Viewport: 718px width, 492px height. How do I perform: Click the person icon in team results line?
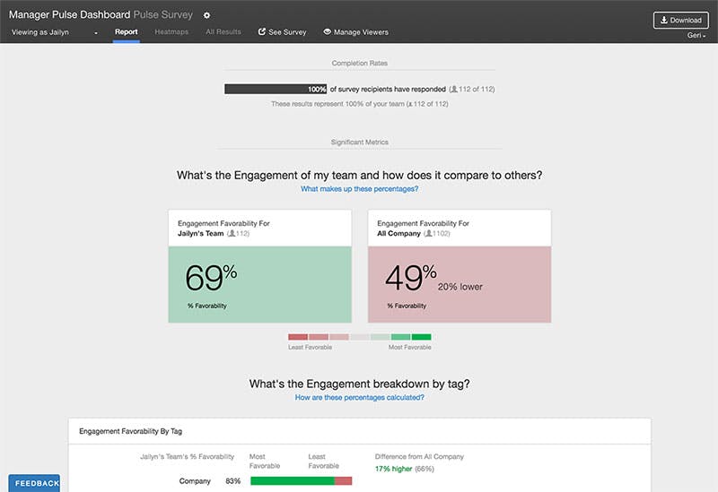click(x=409, y=104)
